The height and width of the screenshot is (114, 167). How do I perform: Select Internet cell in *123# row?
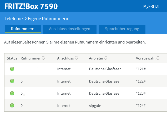tap(64, 93)
